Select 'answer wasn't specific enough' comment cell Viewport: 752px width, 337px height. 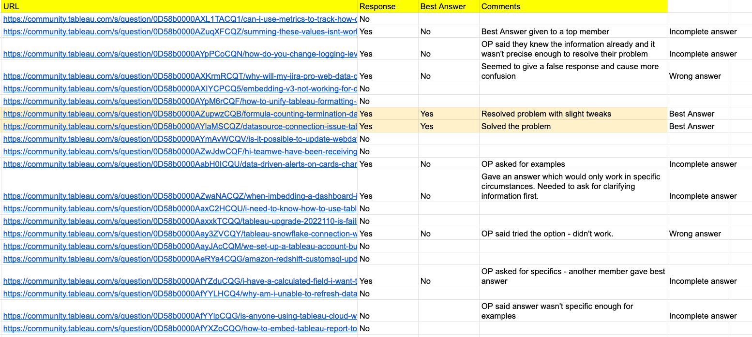click(573, 311)
